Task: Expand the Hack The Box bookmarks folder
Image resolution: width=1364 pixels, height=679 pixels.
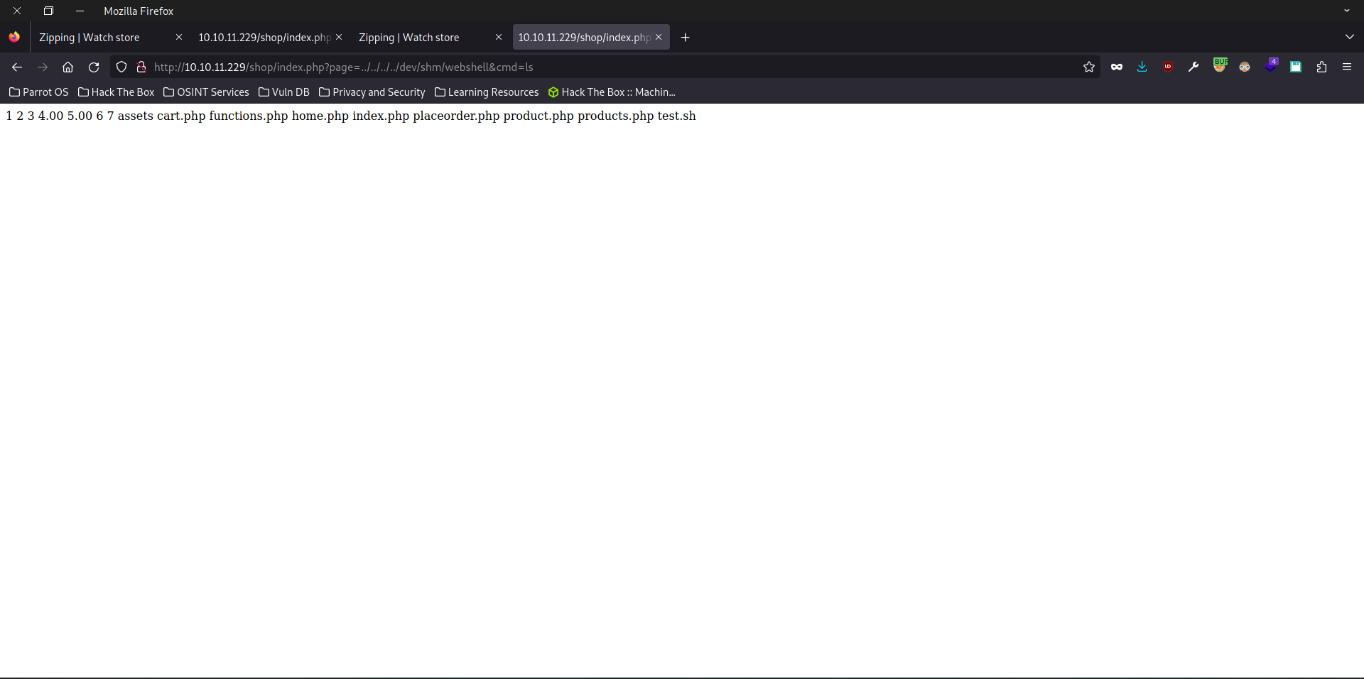Action: click(117, 92)
